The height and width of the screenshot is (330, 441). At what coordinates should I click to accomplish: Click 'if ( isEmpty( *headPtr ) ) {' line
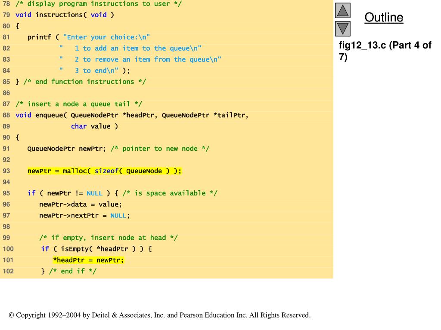point(96,249)
